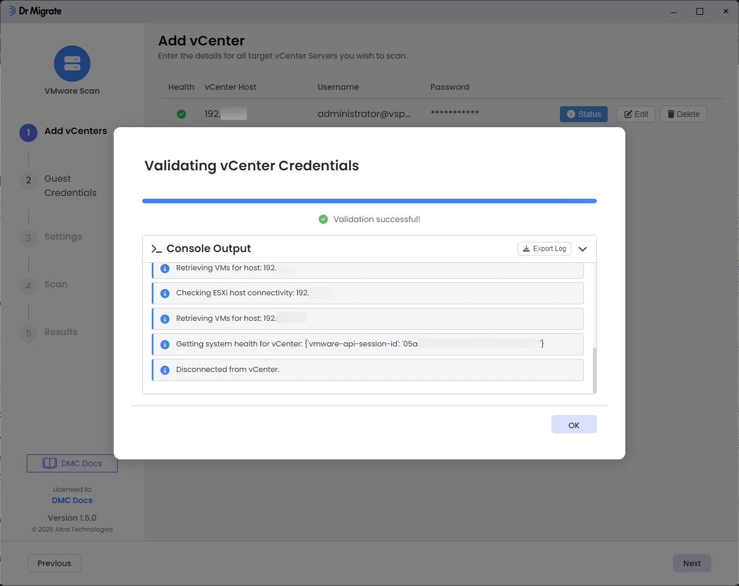Click the 'Validation successful!' message
Screen dimensions: 739x586
tap(377, 219)
